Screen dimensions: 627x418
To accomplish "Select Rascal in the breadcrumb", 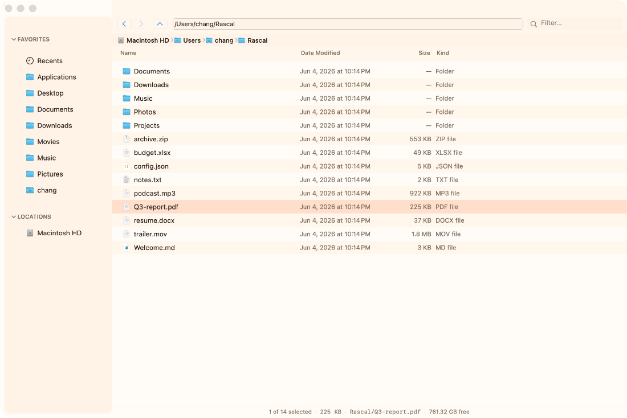I will (x=258, y=40).
